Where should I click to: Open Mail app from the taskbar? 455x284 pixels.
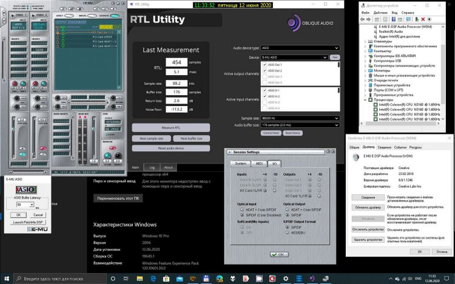click(180, 279)
